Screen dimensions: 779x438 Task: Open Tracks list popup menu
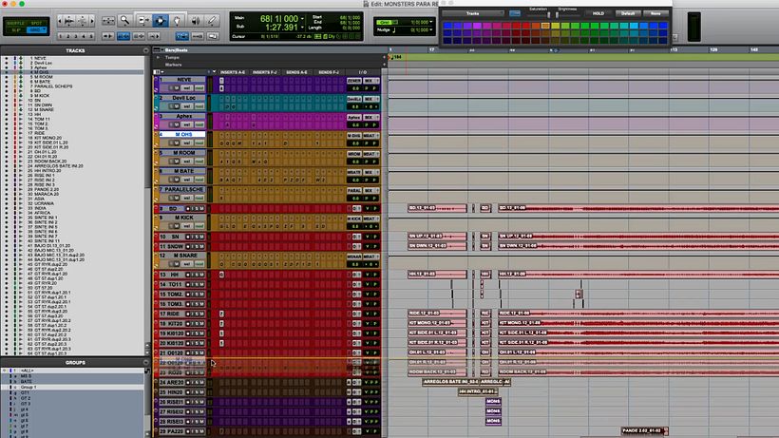pyautogui.click(x=145, y=50)
